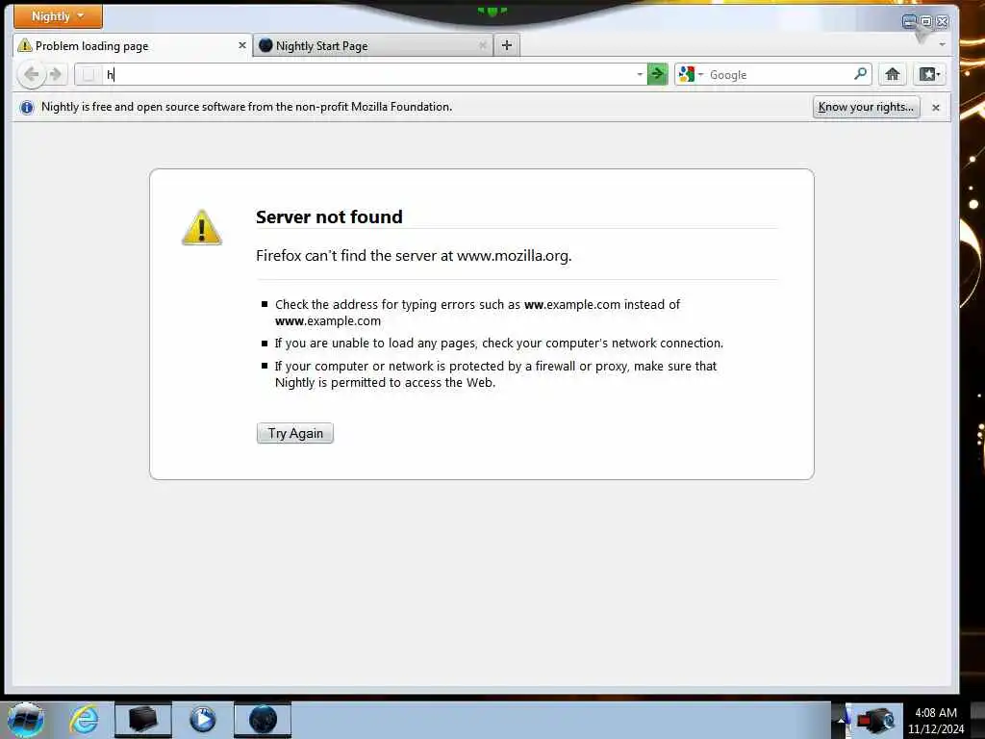Click the yellow warning triangle icon
This screenshot has width=985, height=739.
pyautogui.click(x=202, y=227)
